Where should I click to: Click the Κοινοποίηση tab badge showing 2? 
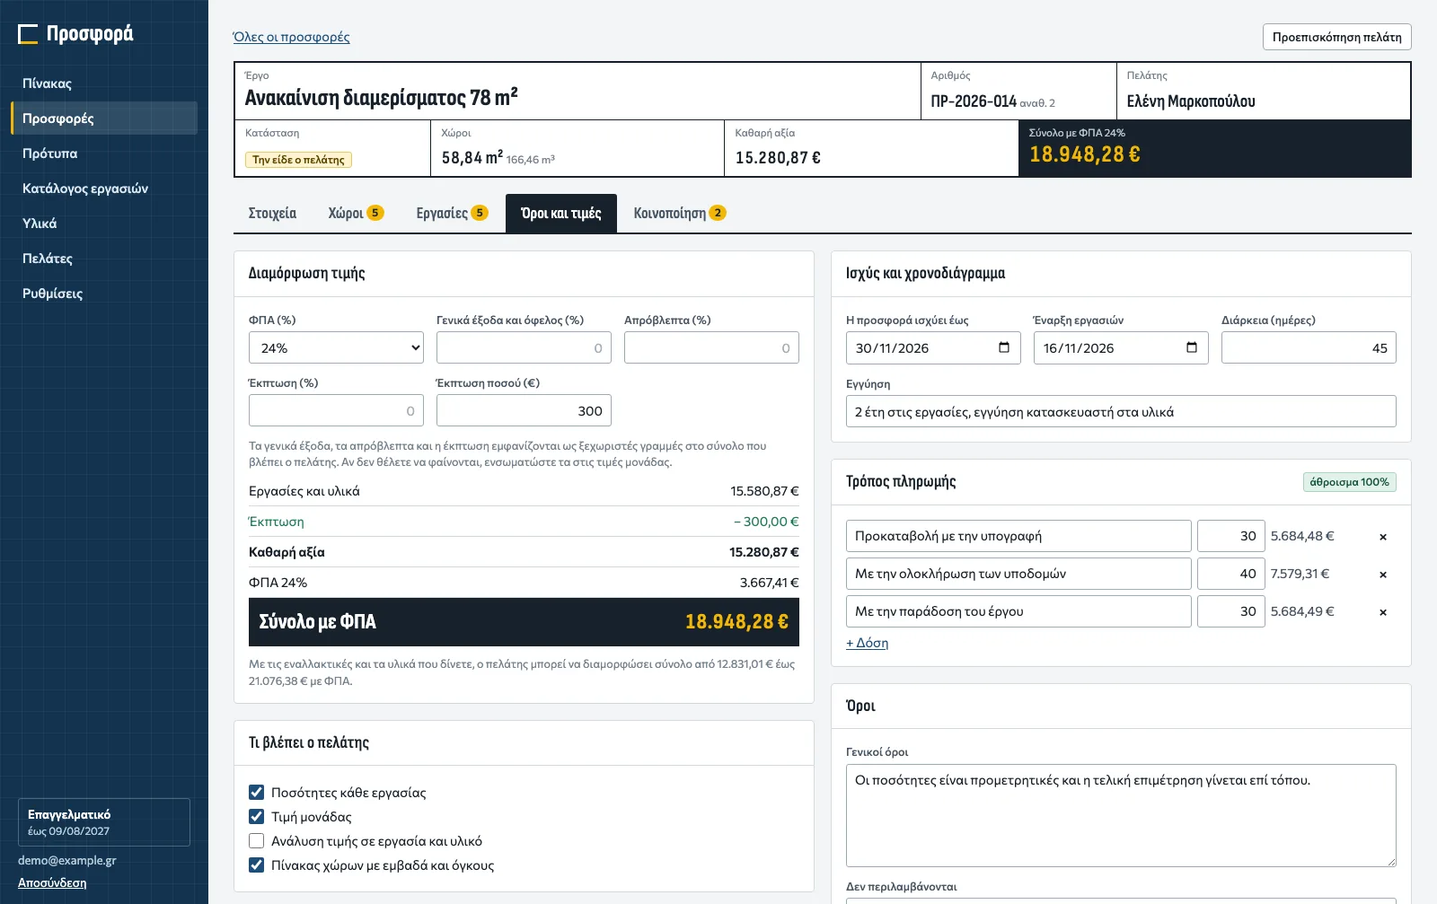pyautogui.click(x=718, y=213)
